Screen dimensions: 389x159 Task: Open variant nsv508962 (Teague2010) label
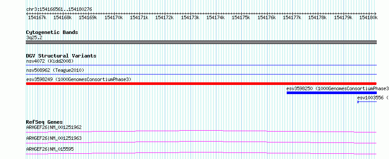click(x=55, y=71)
